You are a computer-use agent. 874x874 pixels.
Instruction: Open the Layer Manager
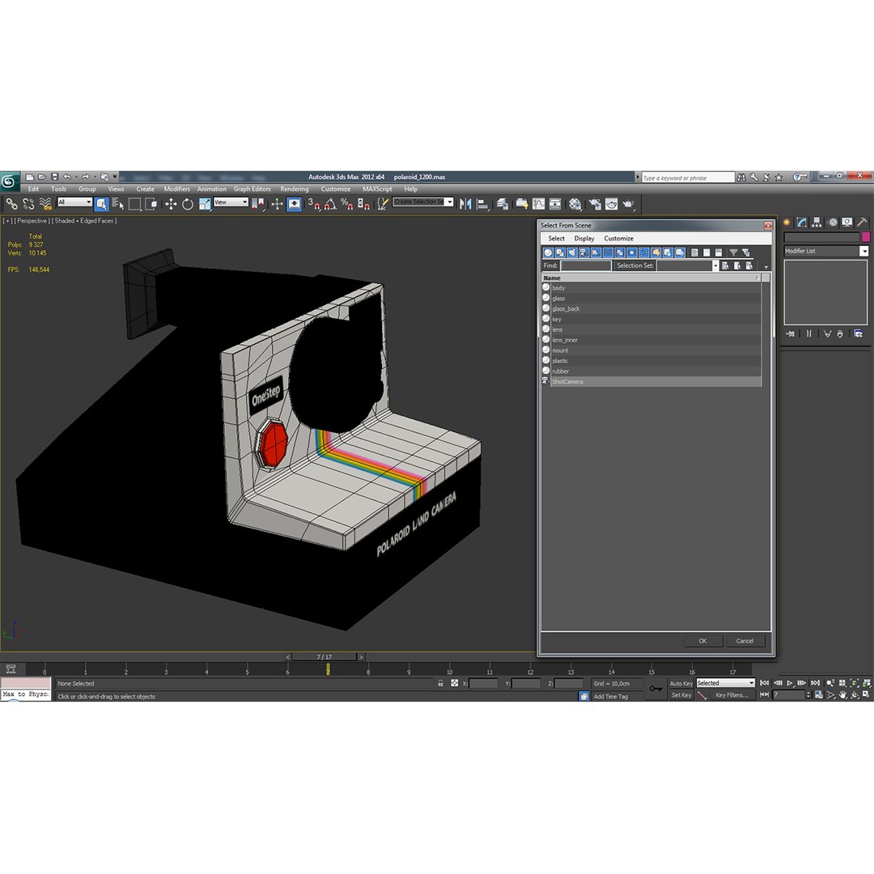pyautogui.click(x=503, y=204)
